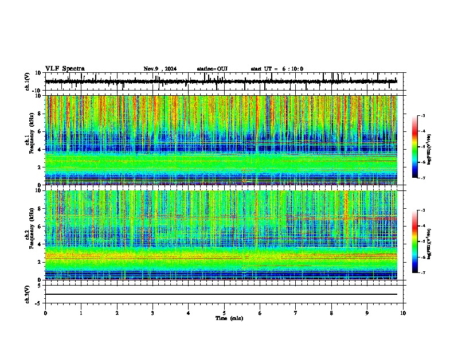The width and height of the screenshot is (454, 351).
Task: Click the "Nov.9 , 2024" date label
Action: pos(160,69)
